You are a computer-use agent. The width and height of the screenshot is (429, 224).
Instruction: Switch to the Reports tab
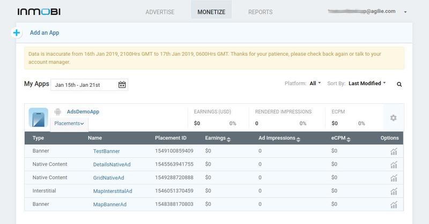[260, 12]
